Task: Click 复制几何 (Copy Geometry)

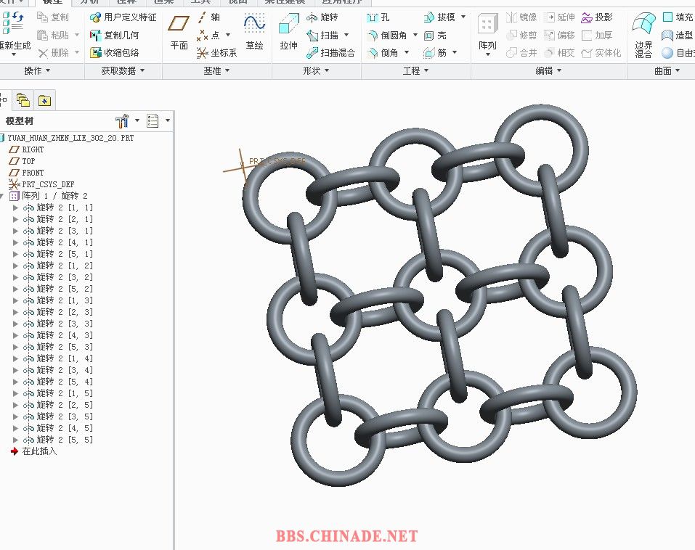Action: (x=114, y=35)
